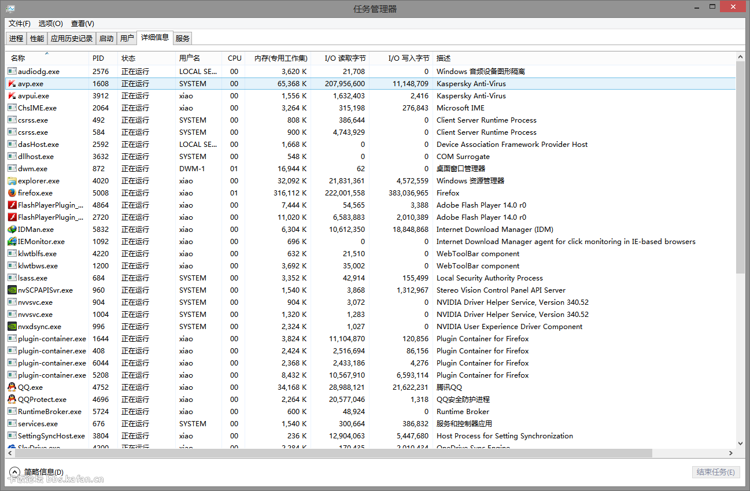Sort by the 用户名 column header
The width and height of the screenshot is (750, 491).
coord(199,58)
